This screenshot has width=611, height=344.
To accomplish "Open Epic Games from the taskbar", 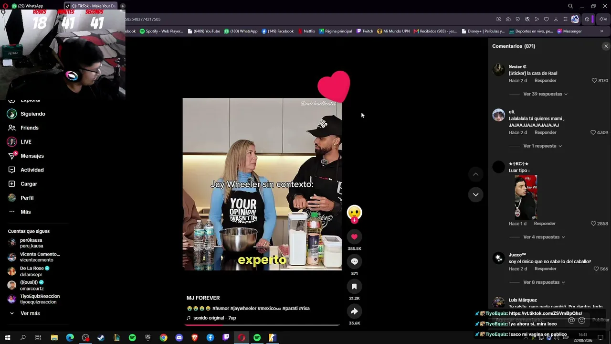I will click(x=148, y=338).
